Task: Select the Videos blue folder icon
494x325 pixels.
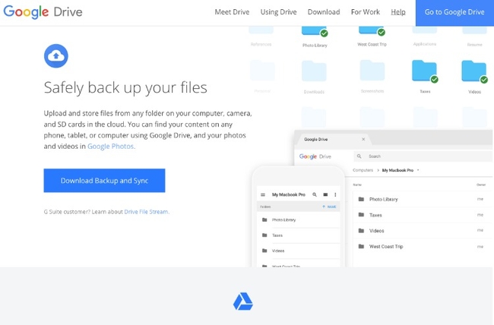Action: coord(474,71)
